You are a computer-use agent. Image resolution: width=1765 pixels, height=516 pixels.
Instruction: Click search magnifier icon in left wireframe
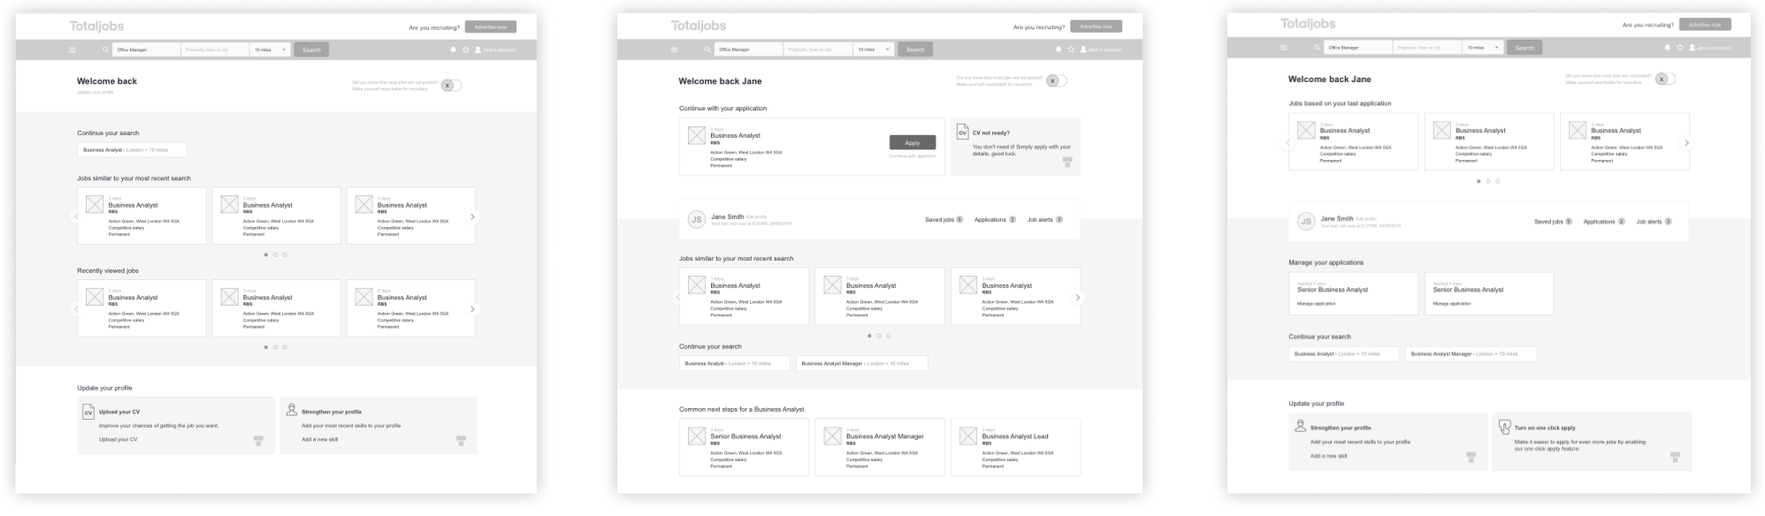point(105,50)
